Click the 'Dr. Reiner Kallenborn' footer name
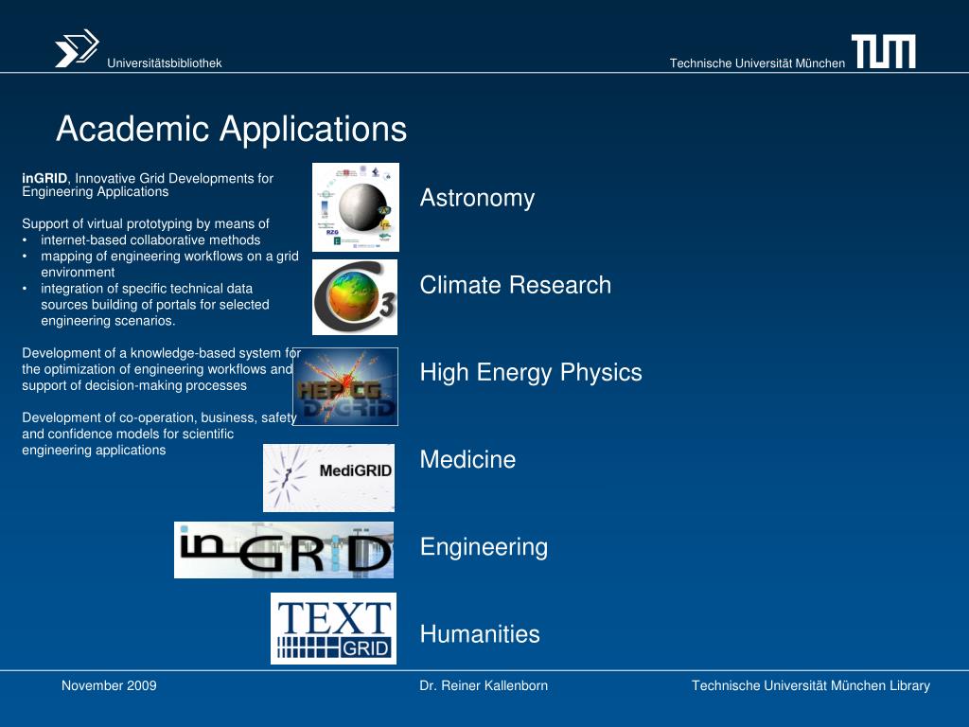969x727 pixels. click(484, 685)
